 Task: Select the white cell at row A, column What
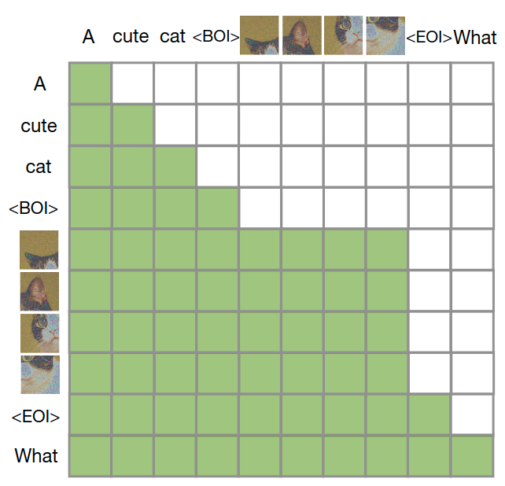click(x=471, y=83)
